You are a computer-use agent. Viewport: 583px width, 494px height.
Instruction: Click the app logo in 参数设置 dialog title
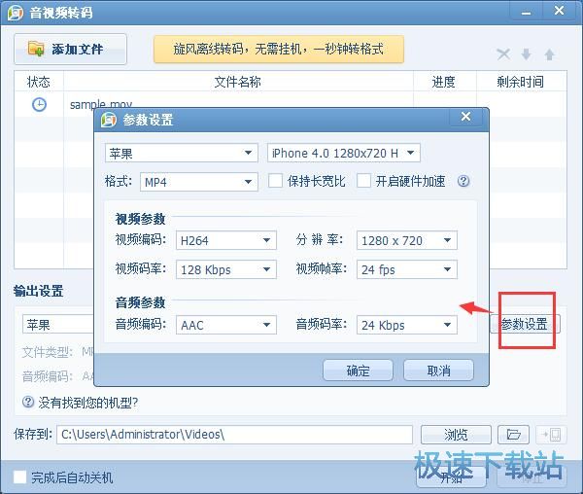(109, 120)
